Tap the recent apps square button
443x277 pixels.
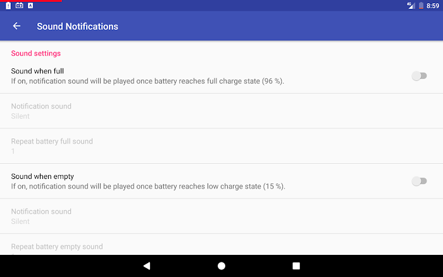tap(296, 266)
